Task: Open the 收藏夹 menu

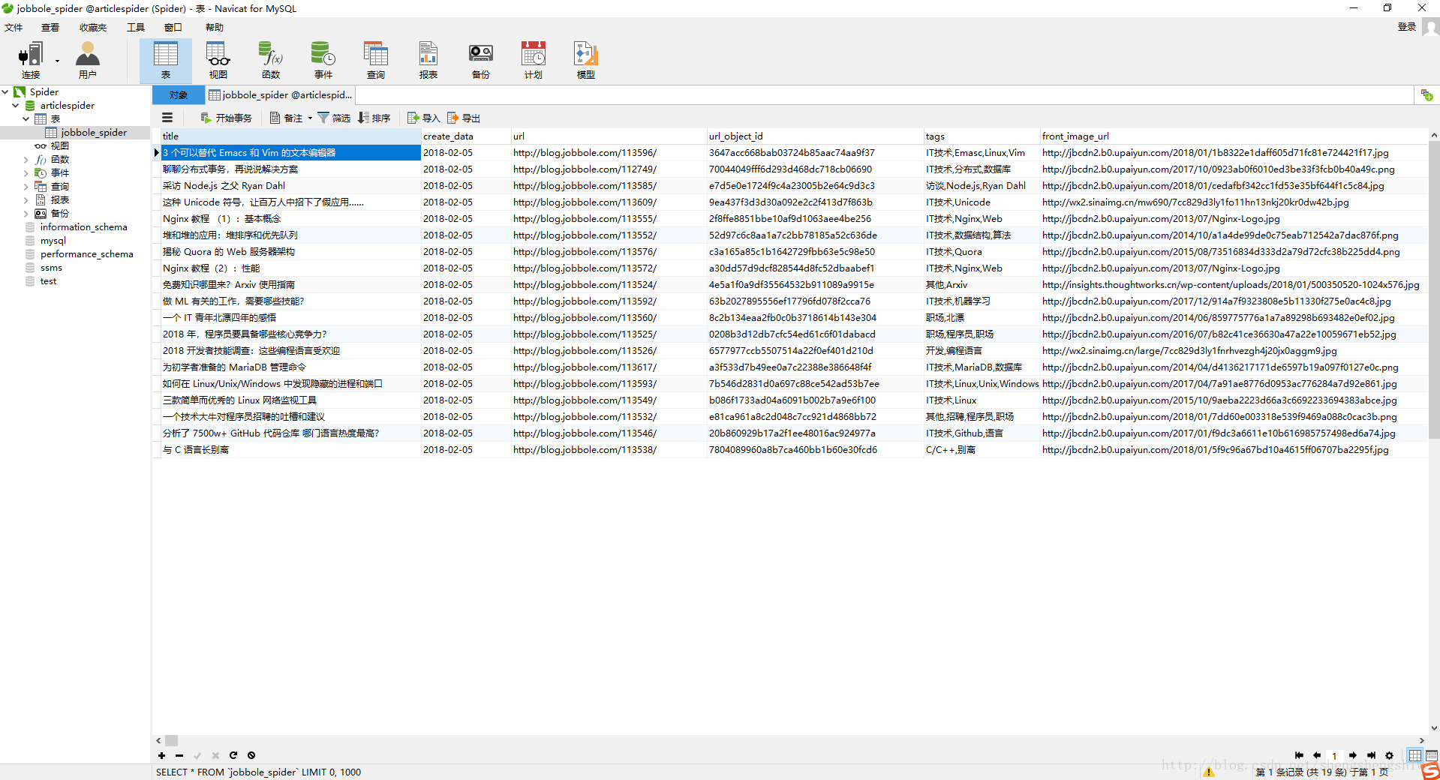Action: 93,27
